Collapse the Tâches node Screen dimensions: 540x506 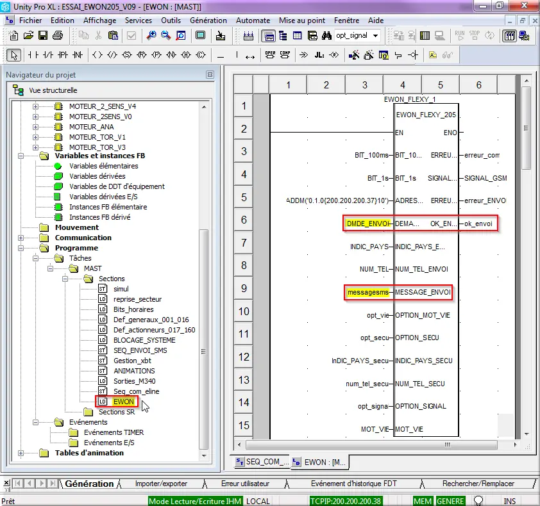click(x=35, y=258)
